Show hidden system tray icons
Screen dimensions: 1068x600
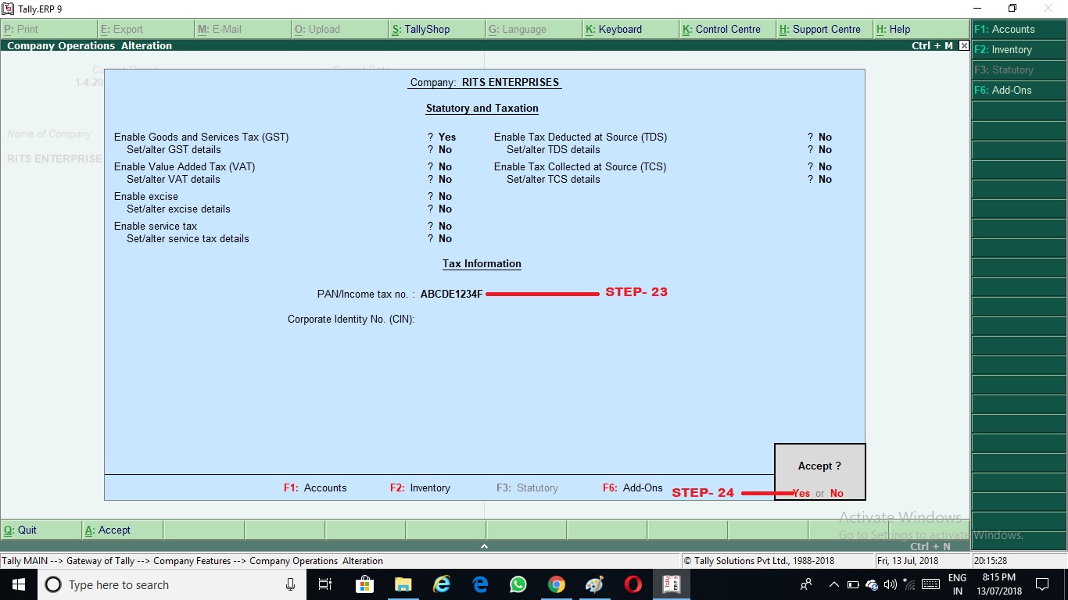coord(833,584)
